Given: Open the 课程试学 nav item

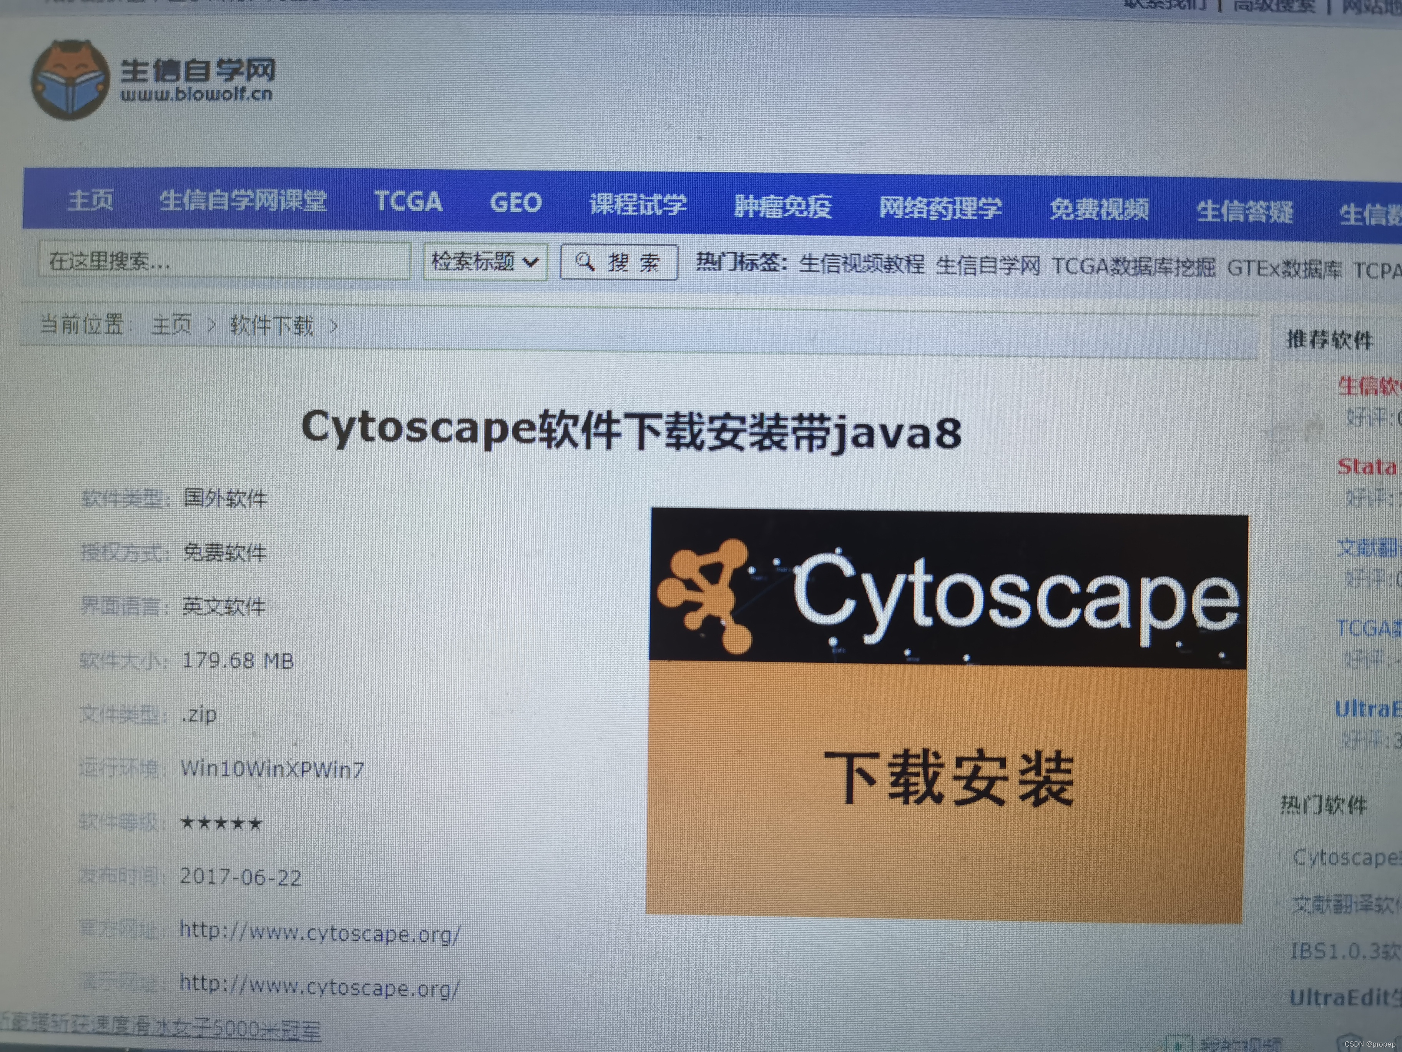Looking at the screenshot, I should click(x=638, y=204).
